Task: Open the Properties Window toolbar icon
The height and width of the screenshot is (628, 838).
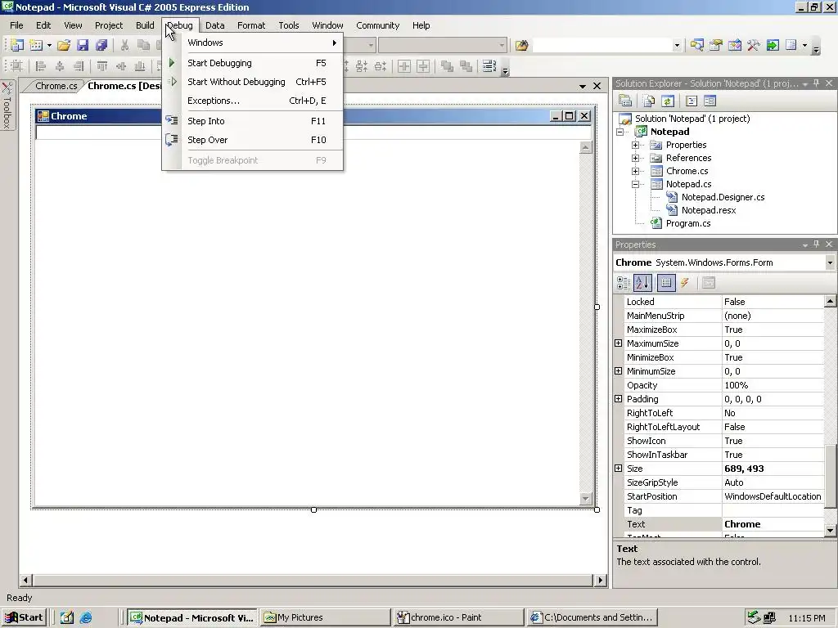Action: click(715, 46)
